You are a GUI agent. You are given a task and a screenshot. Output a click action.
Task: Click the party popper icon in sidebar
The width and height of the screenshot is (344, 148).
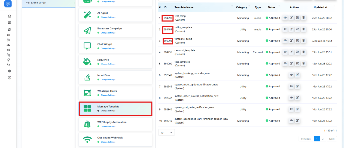coord(8,60)
